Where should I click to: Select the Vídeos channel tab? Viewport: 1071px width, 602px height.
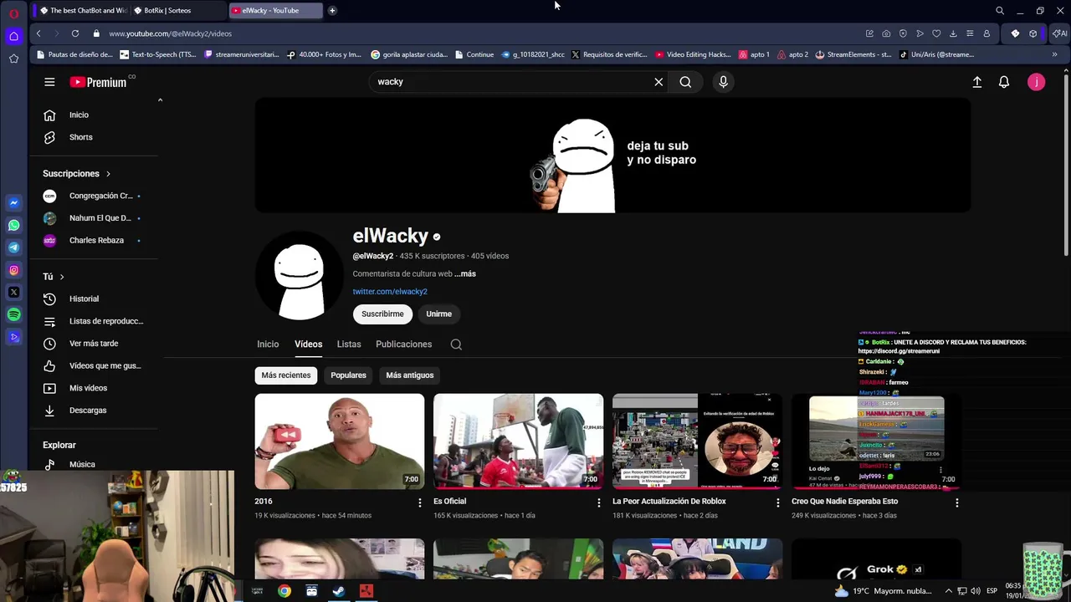[308, 344]
